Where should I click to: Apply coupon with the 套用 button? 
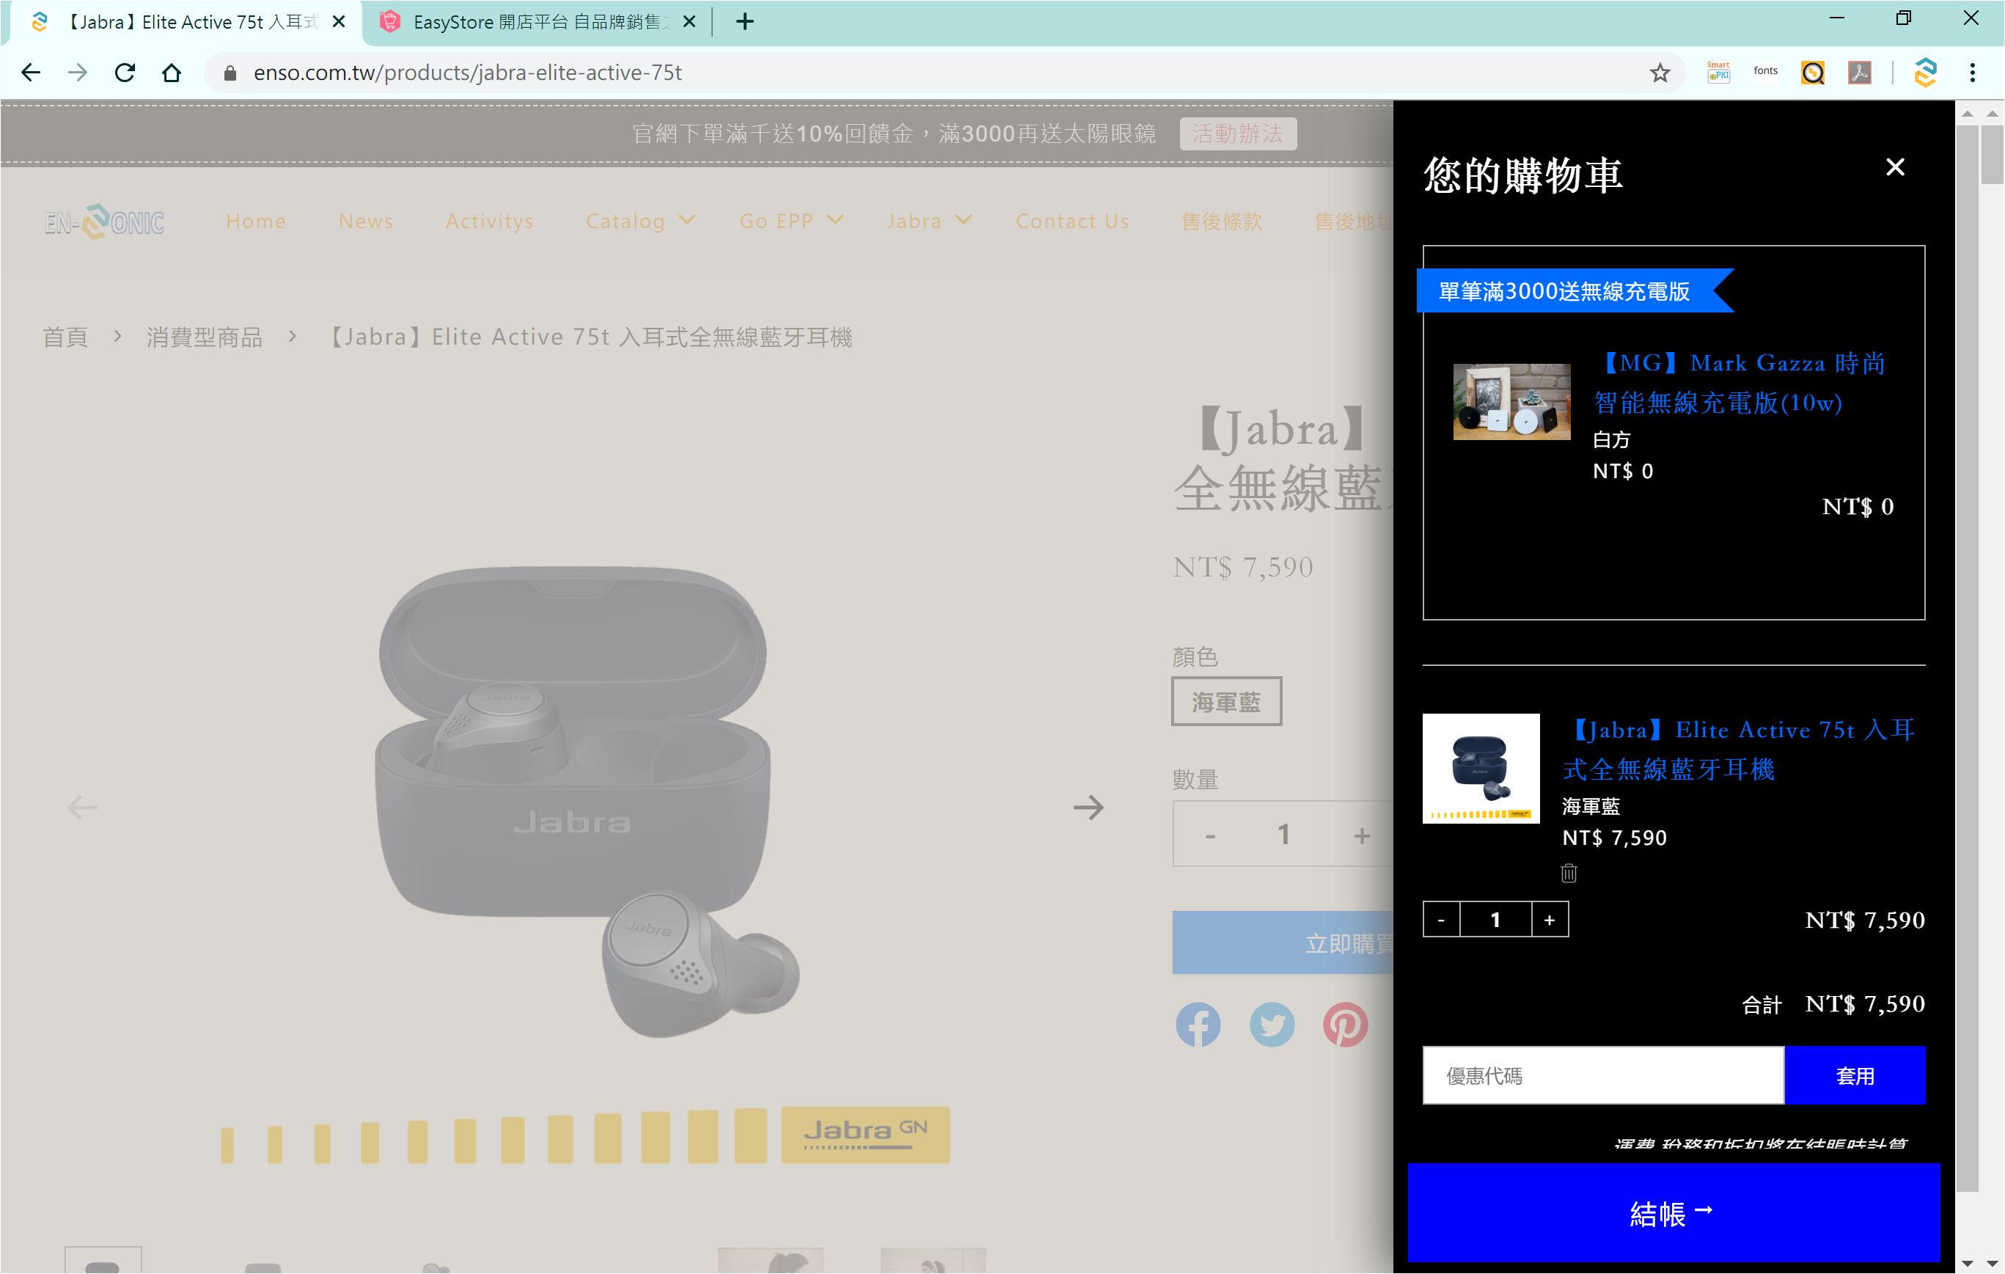pos(1855,1076)
